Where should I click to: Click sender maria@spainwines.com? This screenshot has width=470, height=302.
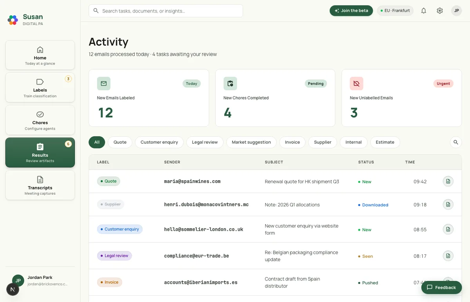(192, 181)
